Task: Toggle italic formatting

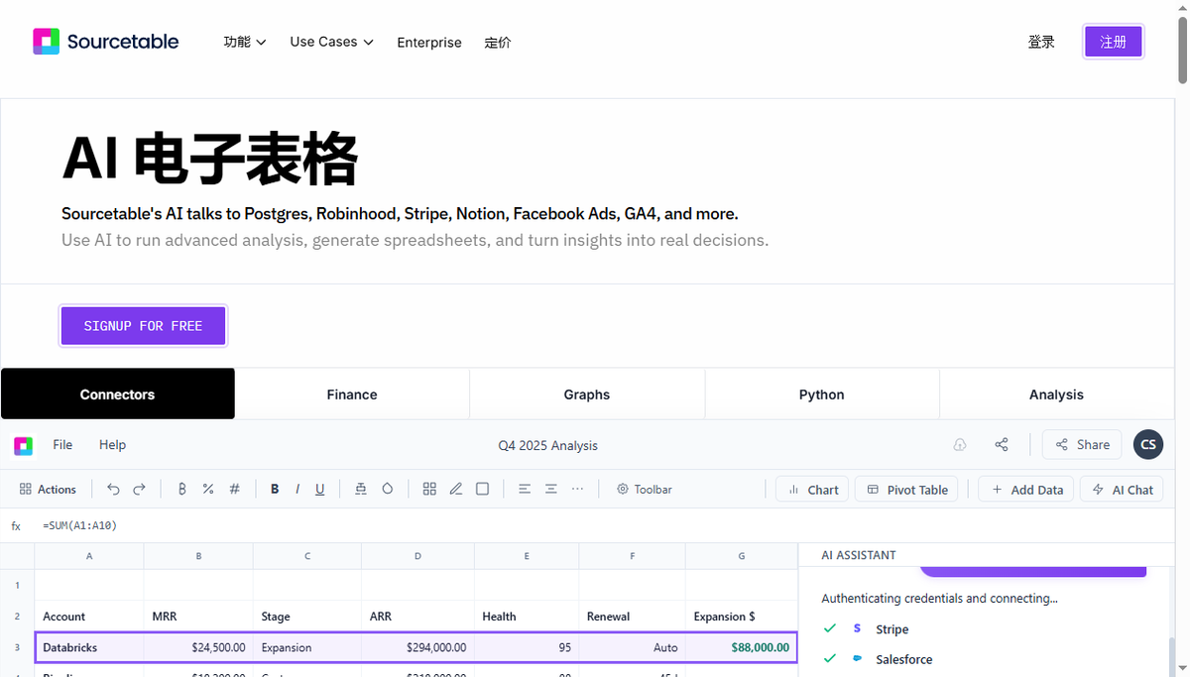Action: click(297, 490)
